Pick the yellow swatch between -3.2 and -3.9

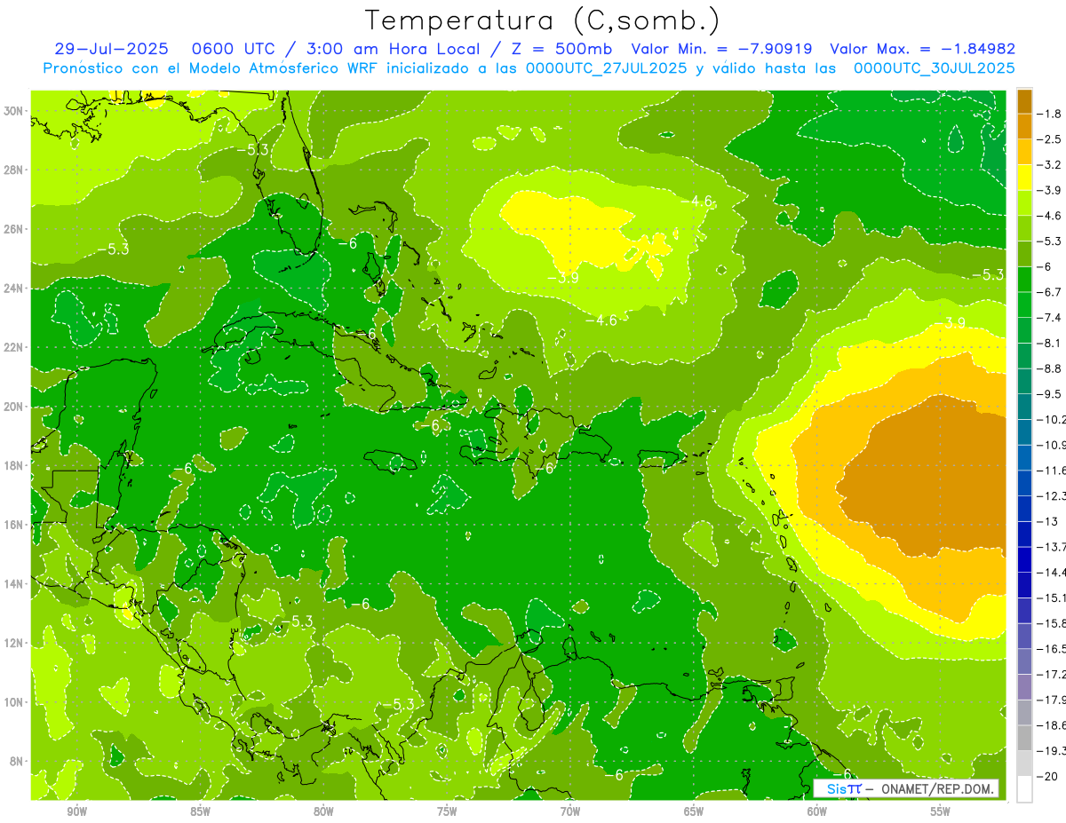1024,178
